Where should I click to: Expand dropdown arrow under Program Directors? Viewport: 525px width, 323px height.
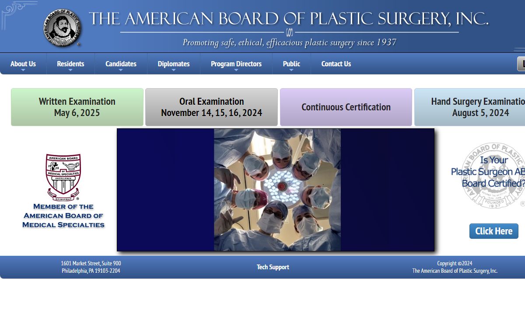tap(236, 70)
